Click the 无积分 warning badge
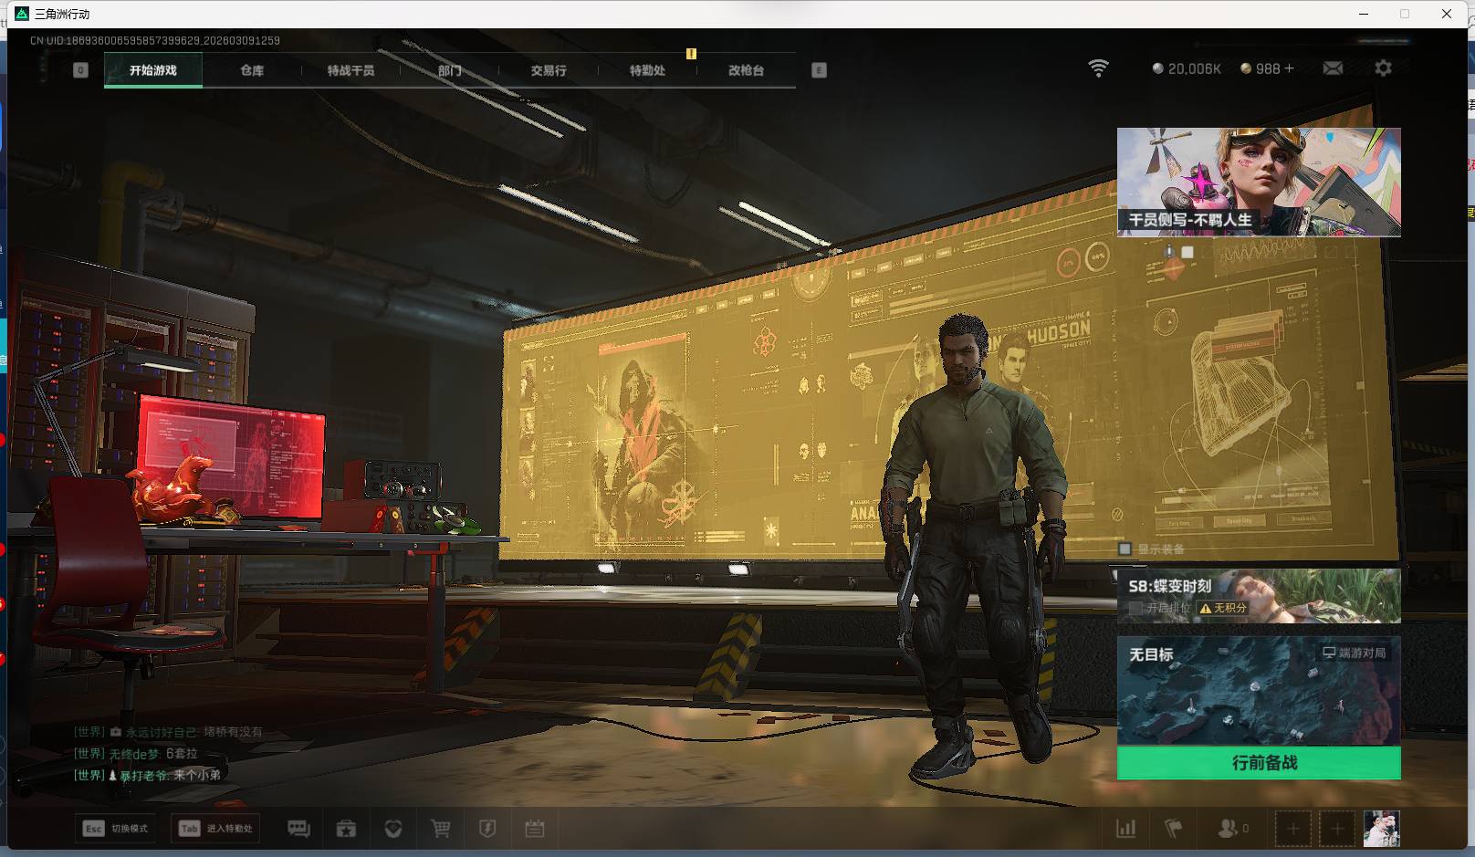The image size is (1475, 857). coord(1223,608)
